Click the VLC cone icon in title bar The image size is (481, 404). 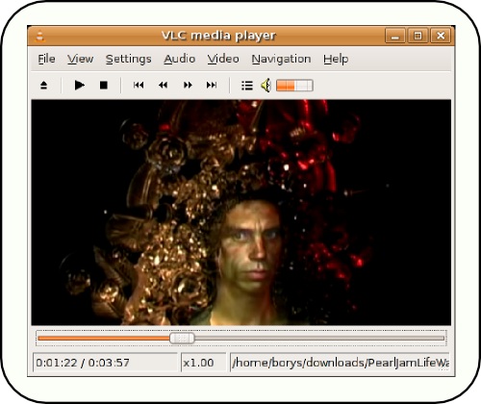click(x=39, y=36)
